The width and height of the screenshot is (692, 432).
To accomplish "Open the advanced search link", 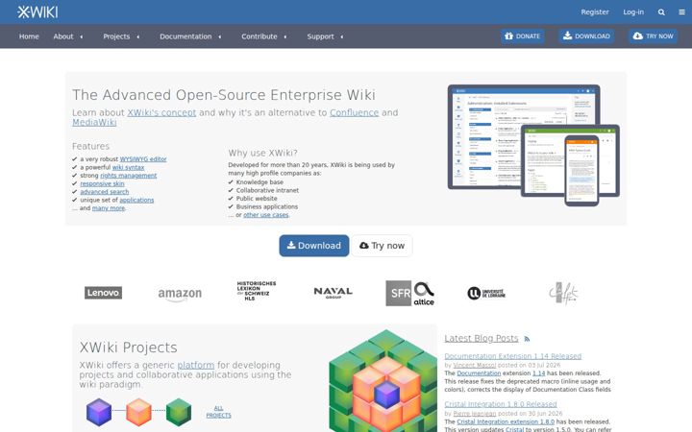I will tap(105, 192).
